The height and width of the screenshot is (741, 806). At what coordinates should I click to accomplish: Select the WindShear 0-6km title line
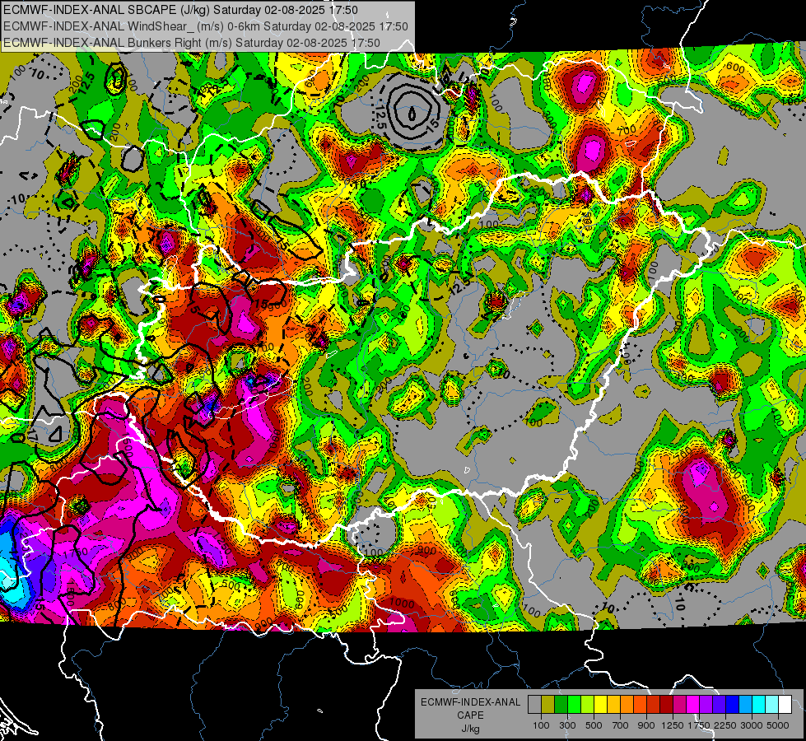pos(206,26)
